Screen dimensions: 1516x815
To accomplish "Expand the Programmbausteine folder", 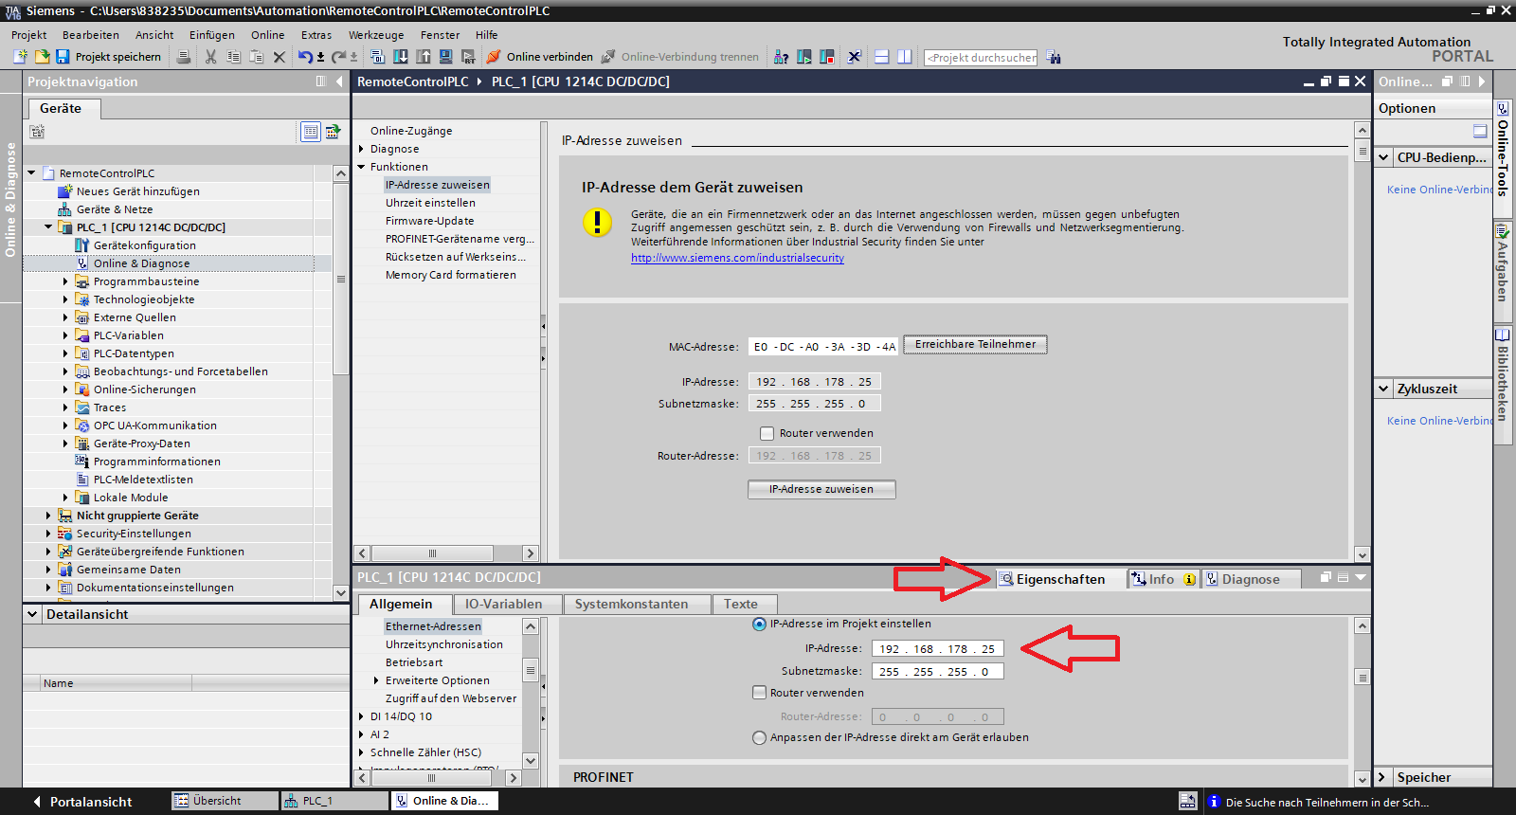I will (x=65, y=281).
